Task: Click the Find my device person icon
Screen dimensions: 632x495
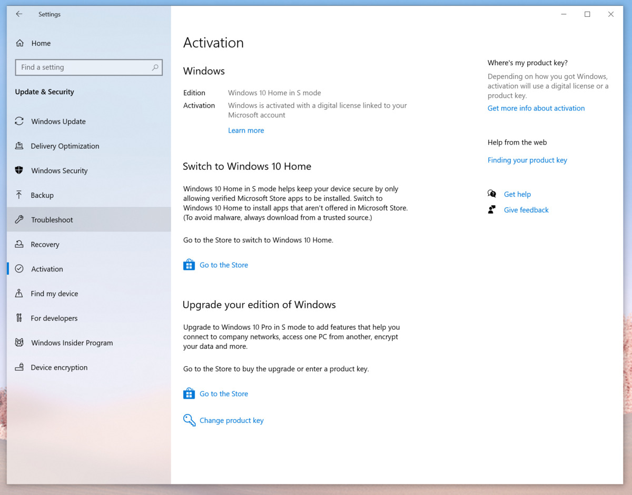Action: tap(19, 294)
